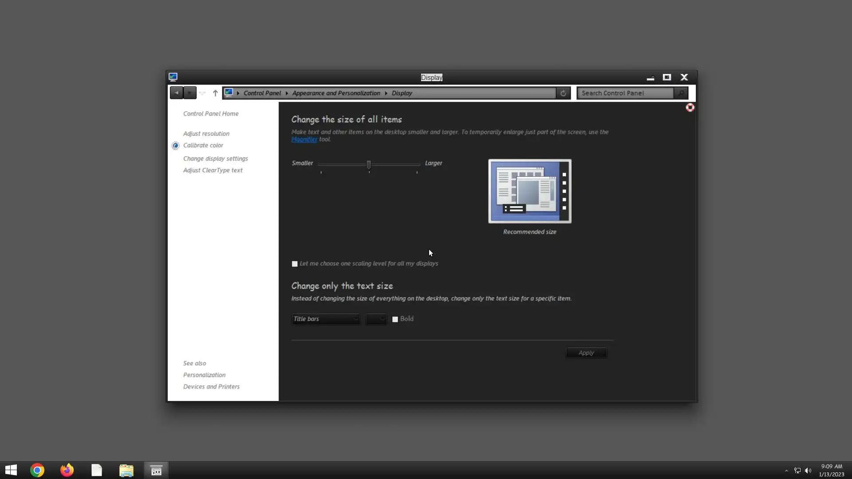Expand the Title bars item dropdown
Viewport: 852px width, 479px height.
(x=326, y=319)
